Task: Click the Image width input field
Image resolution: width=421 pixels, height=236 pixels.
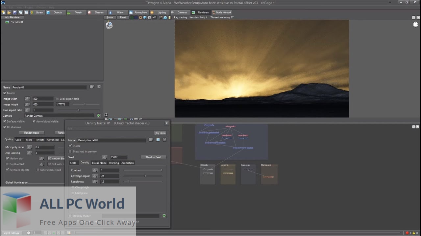Action: tap(43, 99)
